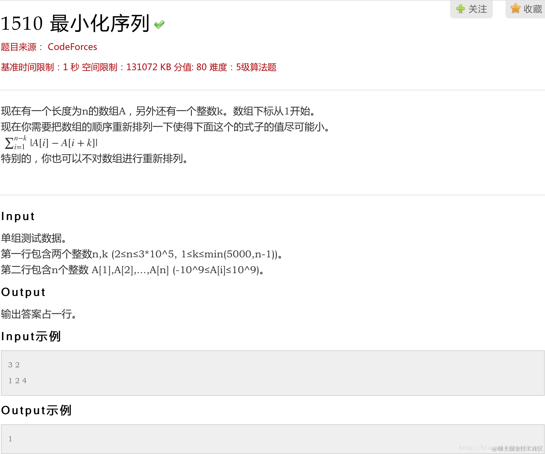Click sample input line 1 2 4
545x454 pixels.
(x=18, y=381)
